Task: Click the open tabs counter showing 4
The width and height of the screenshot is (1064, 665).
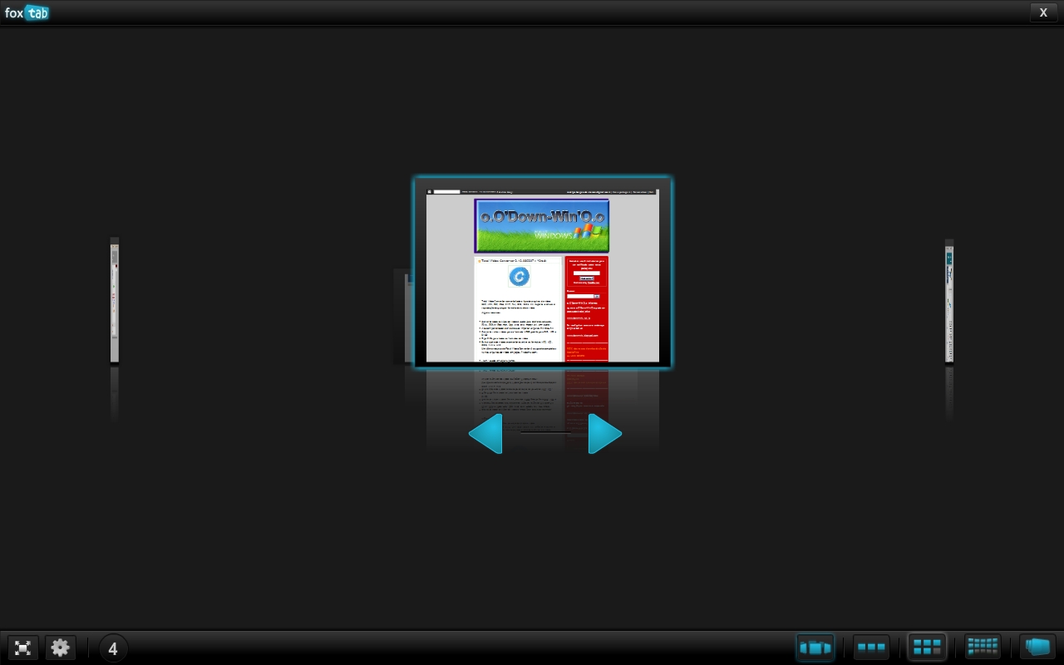Action: click(x=113, y=648)
